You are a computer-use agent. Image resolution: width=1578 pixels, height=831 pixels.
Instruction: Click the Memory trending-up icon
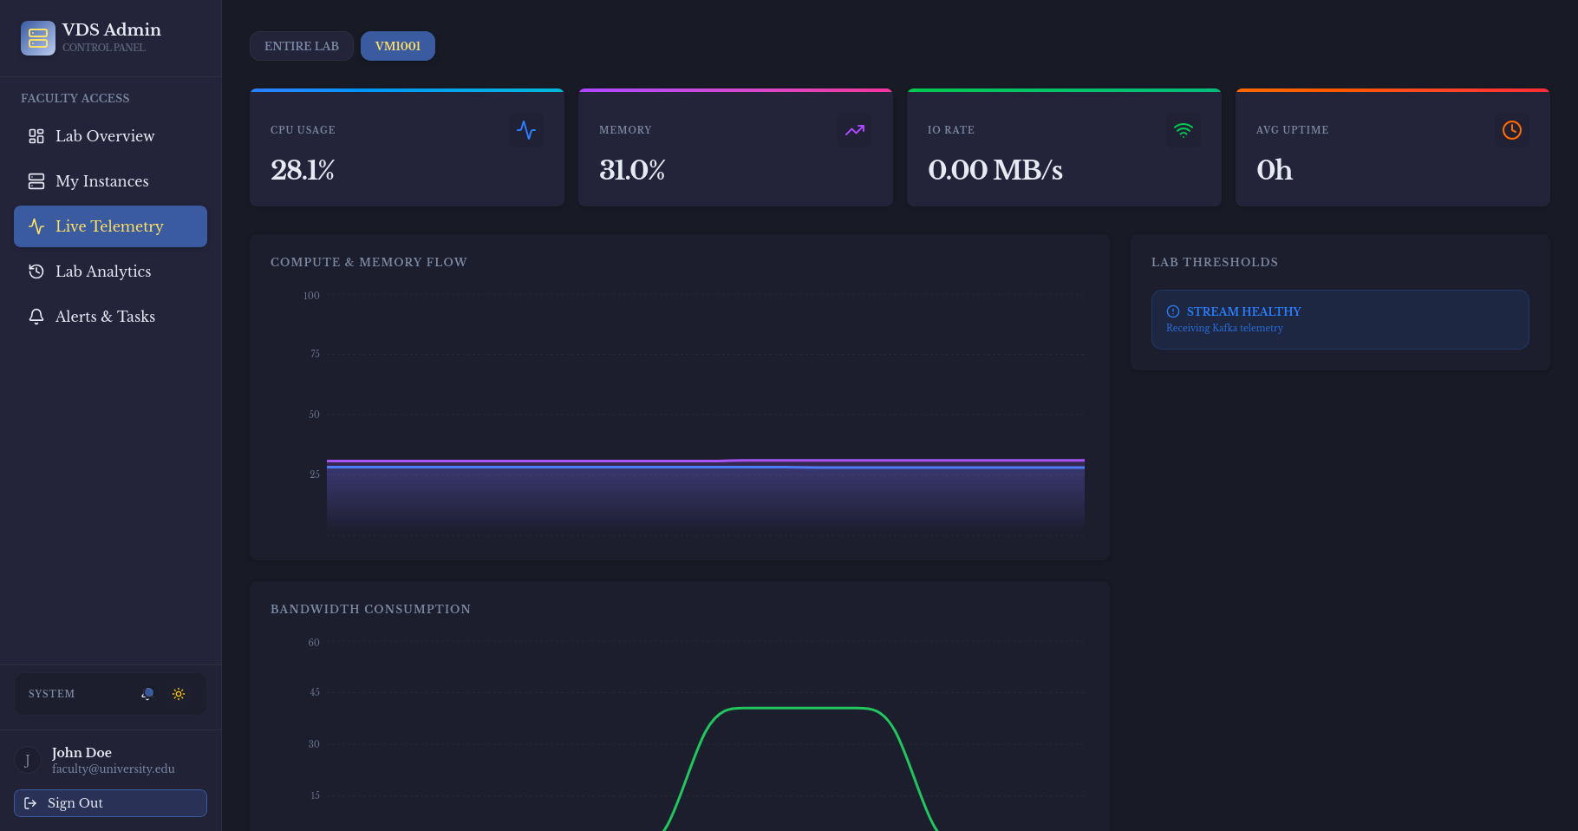coord(855,130)
